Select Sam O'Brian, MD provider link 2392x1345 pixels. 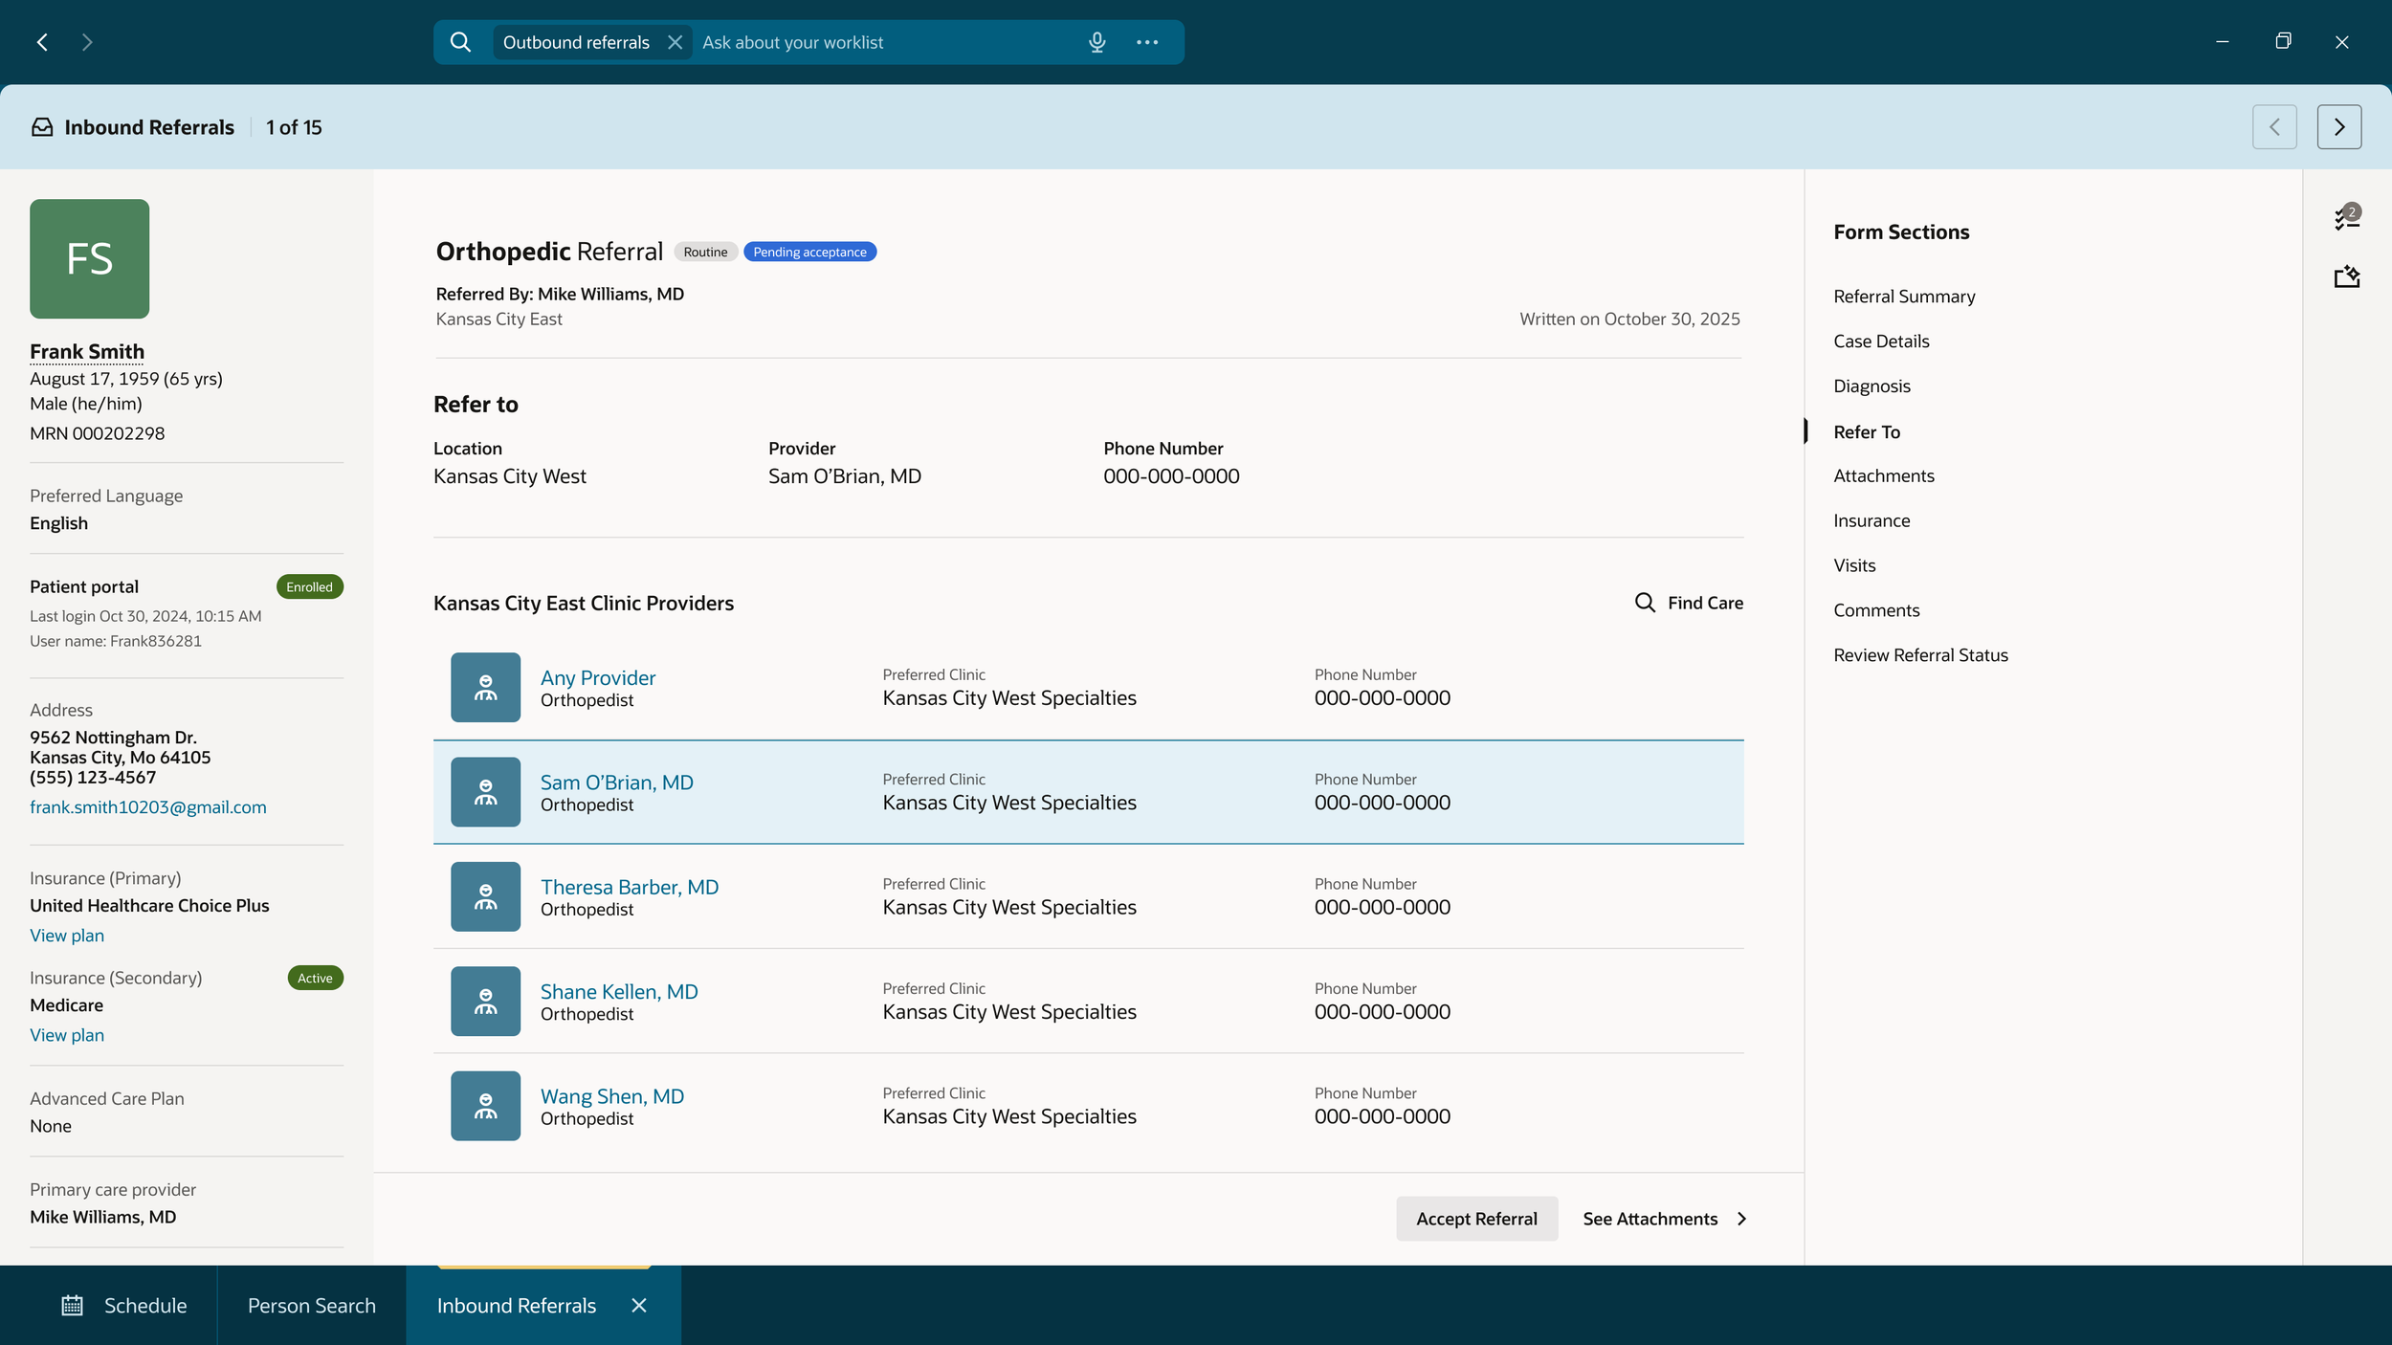tap(617, 782)
